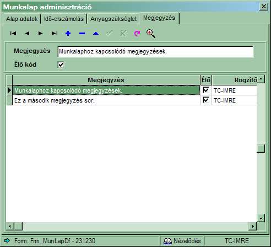Click the blue up-triangle edit icon

click(96, 34)
